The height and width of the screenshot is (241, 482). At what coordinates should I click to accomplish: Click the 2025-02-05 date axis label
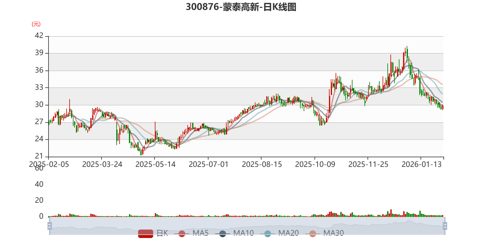pos(49,164)
